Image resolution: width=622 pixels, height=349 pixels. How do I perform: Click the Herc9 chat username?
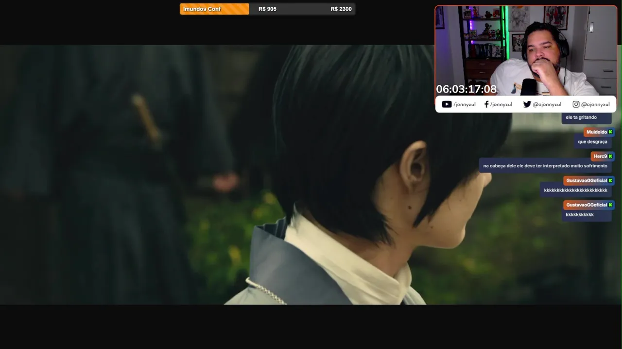[600, 156]
